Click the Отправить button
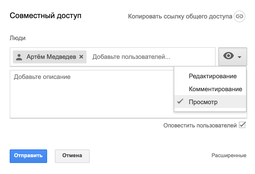This screenshot has width=255, height=174. pos(28,156)
